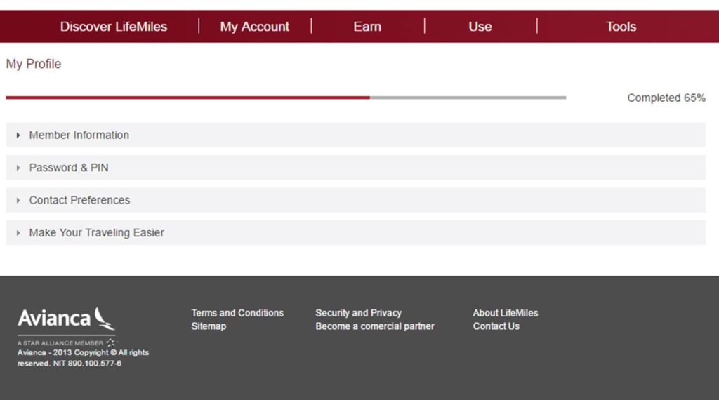Open the Use menu
This screenshot has width=719, height=400.
(x=480, y=27)
